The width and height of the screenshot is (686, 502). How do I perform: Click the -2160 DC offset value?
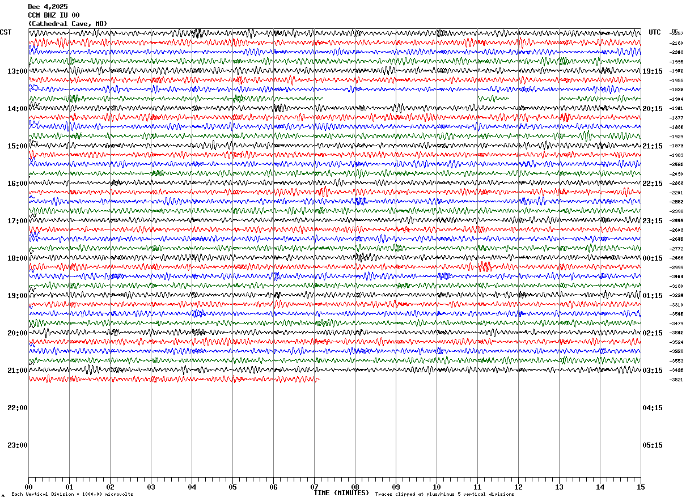click(x=676, y=43)
